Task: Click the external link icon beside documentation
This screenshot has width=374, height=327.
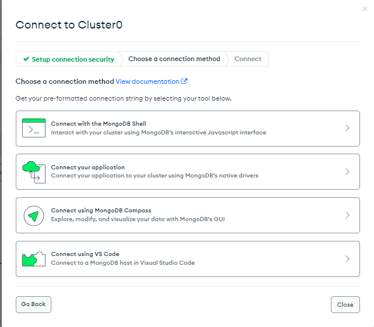Action: pos(184,81)
